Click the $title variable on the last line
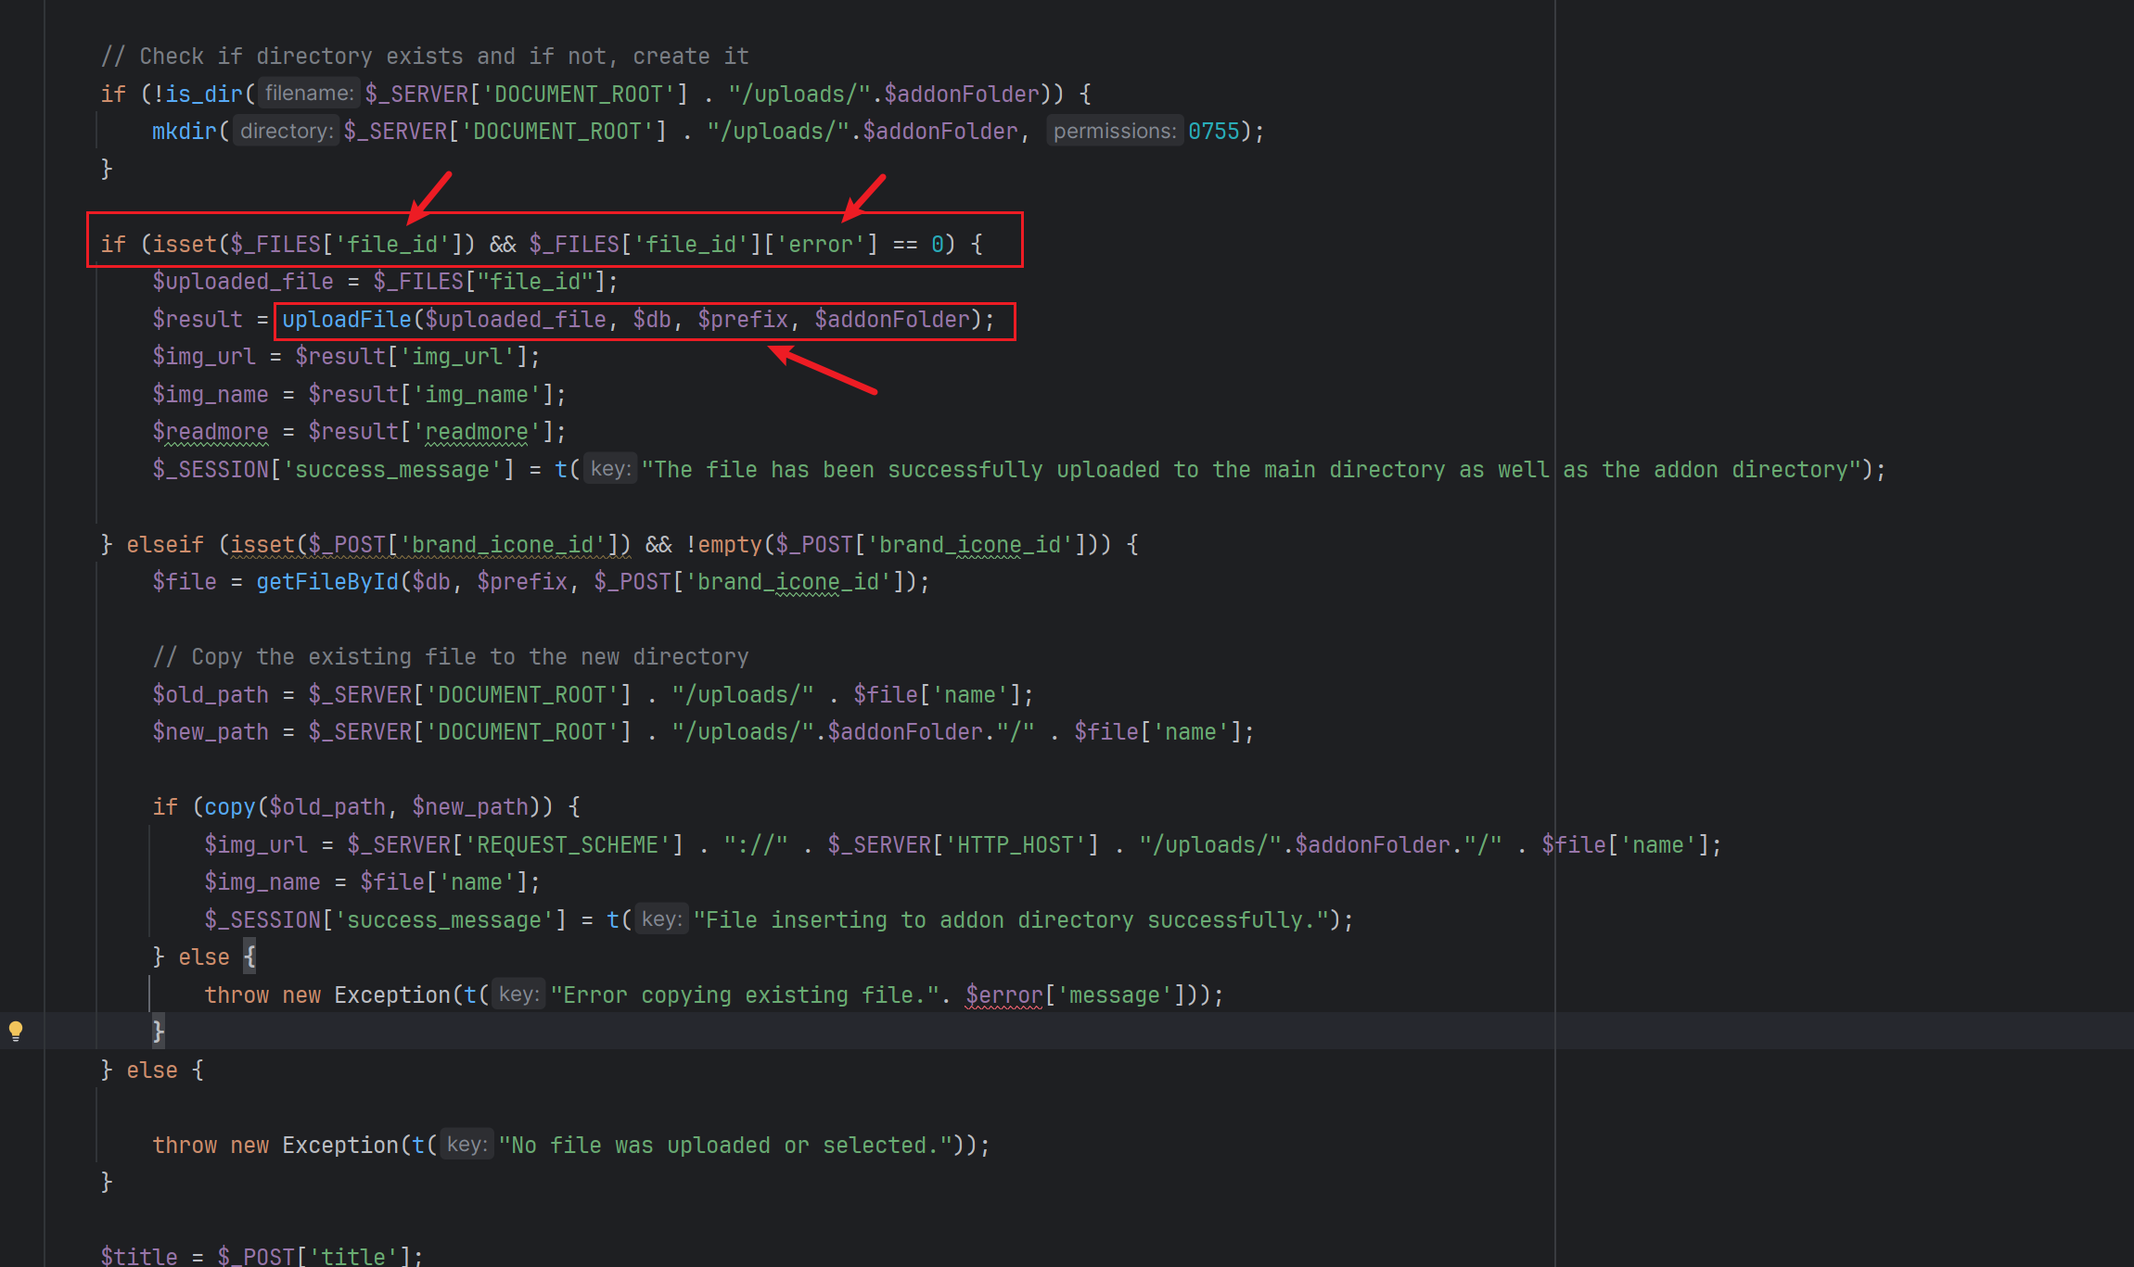Screen dimensions: 2134x1267 tap(139, 1256)
